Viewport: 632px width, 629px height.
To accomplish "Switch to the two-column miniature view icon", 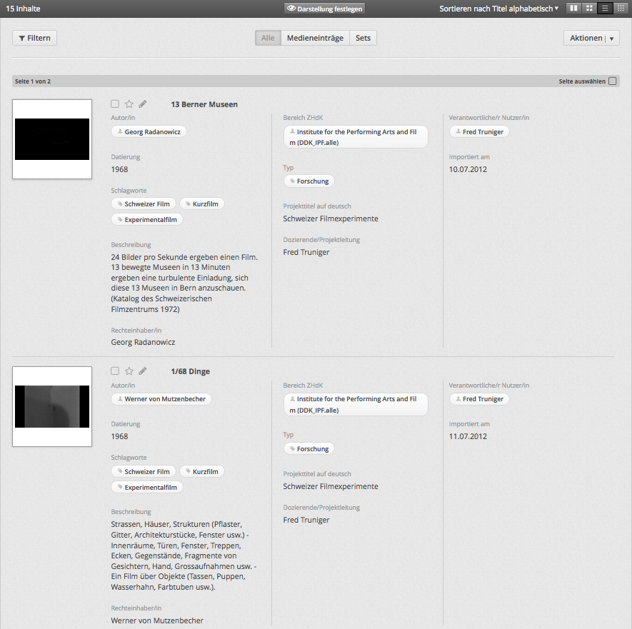I will pyautogui.click(x=573, y=9).
